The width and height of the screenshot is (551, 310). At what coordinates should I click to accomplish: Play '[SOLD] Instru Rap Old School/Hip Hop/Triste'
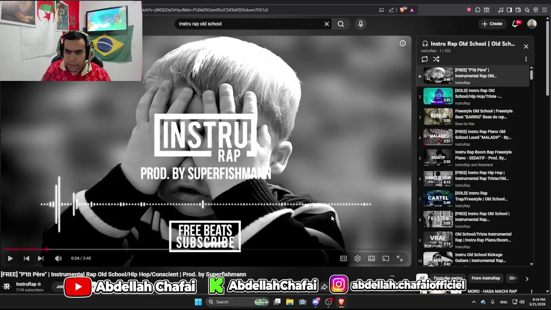(474, 96)
